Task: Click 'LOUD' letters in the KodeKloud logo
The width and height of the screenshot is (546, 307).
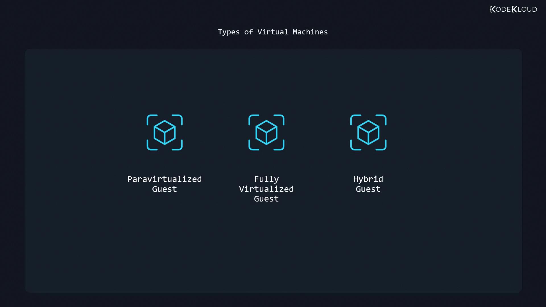Action: tap(527, 9)
